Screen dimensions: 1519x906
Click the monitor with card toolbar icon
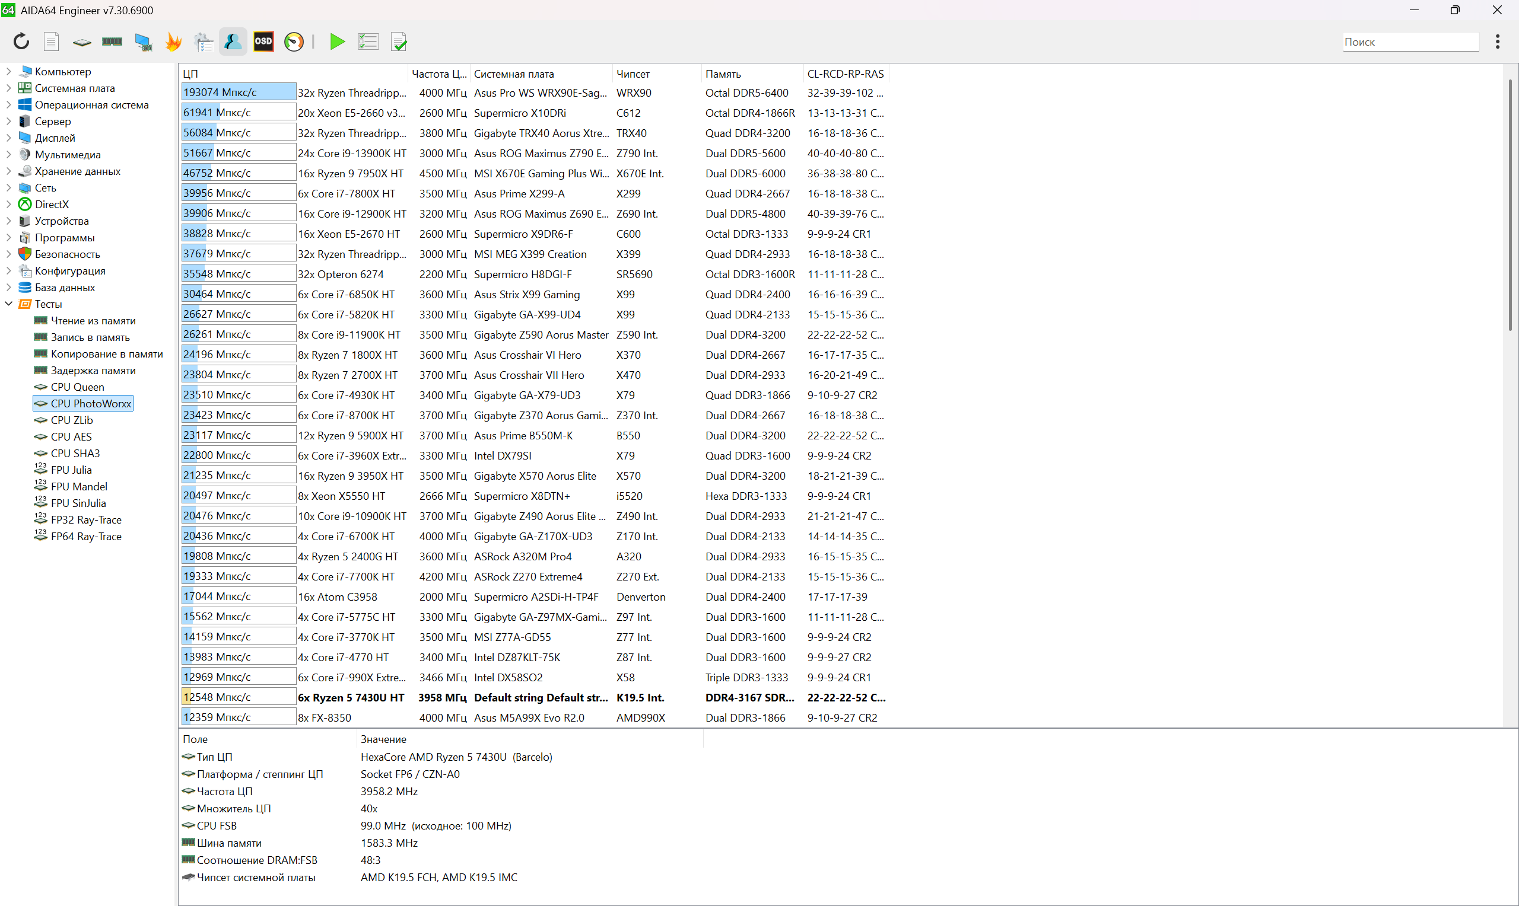143,42
